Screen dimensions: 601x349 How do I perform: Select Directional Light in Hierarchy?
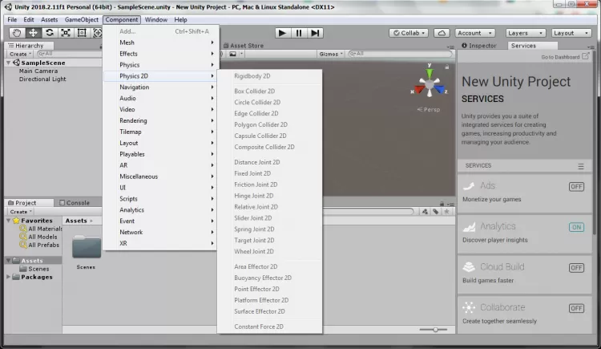(x=42, y=79)
